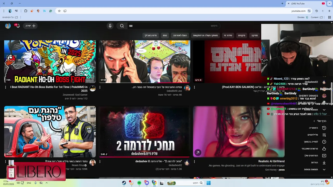Select the (246) YouTube tab
Viewport: 333px width, 187px height.
coord(306,3)
